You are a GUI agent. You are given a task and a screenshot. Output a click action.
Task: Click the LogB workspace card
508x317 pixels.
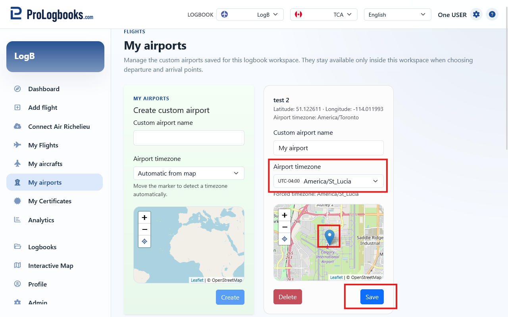click(55, 57)
